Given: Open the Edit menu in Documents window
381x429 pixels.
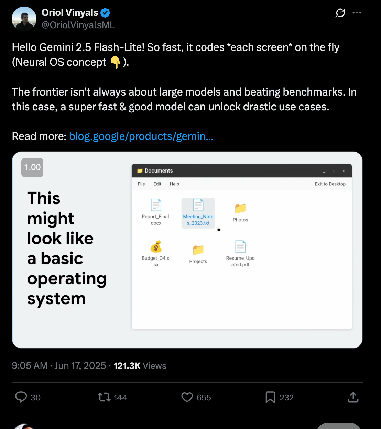Looking at the screenshot, I should [x=157, y=184].
